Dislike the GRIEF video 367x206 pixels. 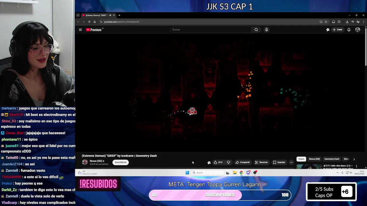tap(229, 162)
